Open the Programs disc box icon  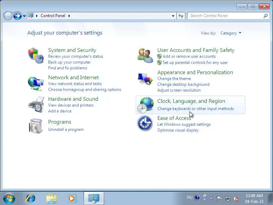point(36,126)
